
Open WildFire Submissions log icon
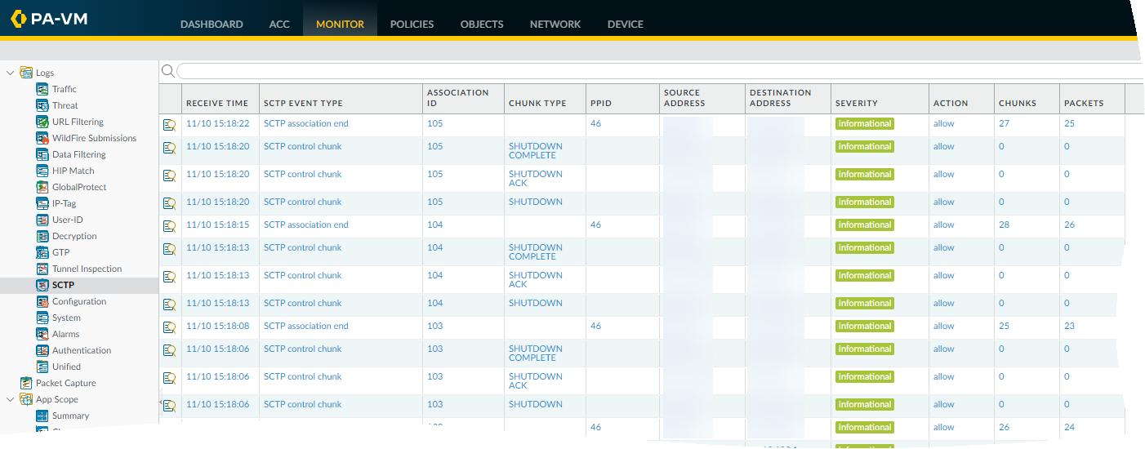42,138
